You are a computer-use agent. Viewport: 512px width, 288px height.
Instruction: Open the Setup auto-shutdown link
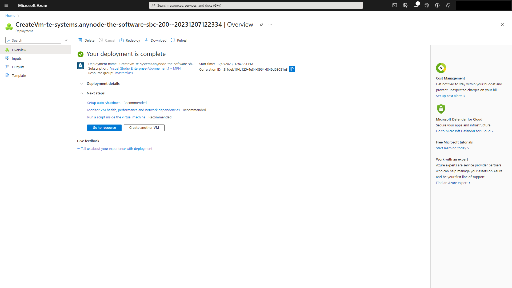pyautogui.click(x=104, y=103)
